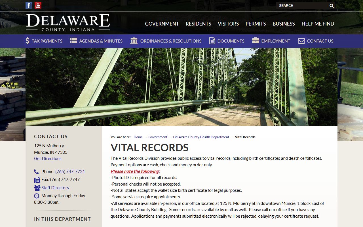Screen dimensions: 363x227
Task: Open the Residents menu
Action: (198, 24)
